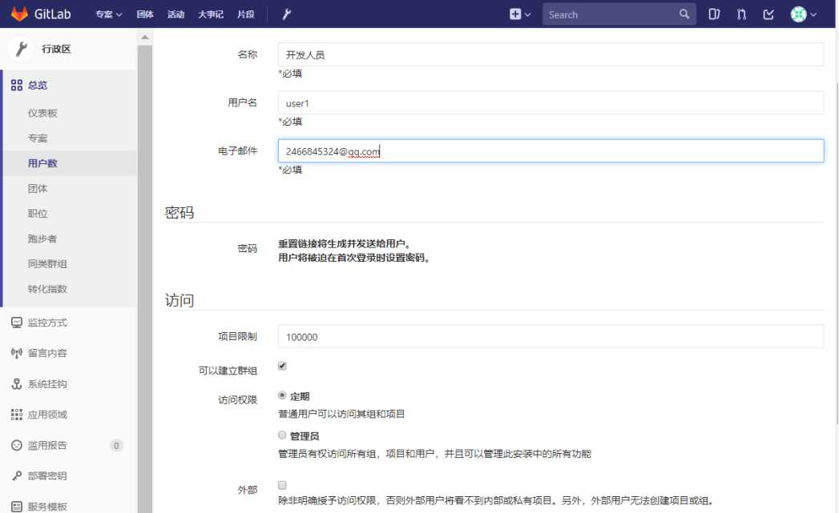Screen dimensions: 839x513
Task: Click the 应用领域 grid icon
Action: (x=17, y=415)
